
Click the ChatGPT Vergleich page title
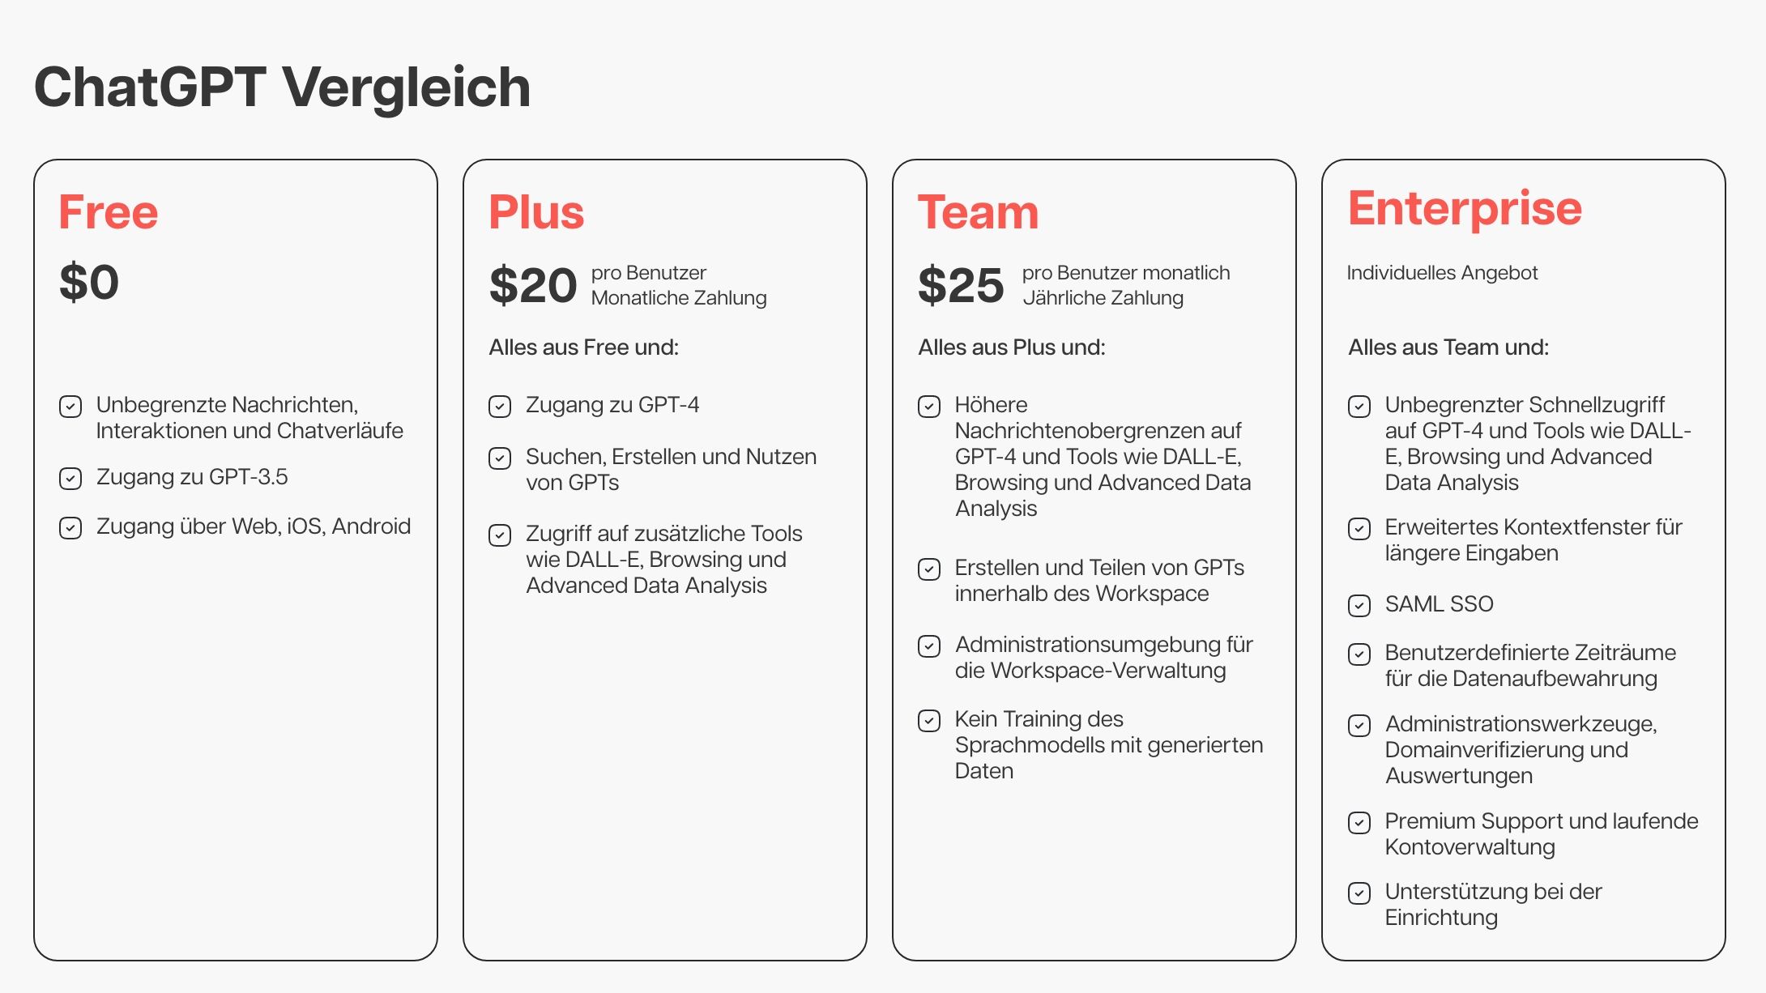282,87
